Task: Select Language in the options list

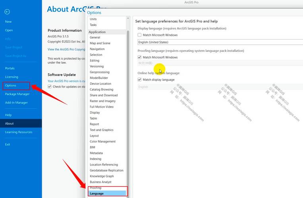Action: click(x=107, y=193)
